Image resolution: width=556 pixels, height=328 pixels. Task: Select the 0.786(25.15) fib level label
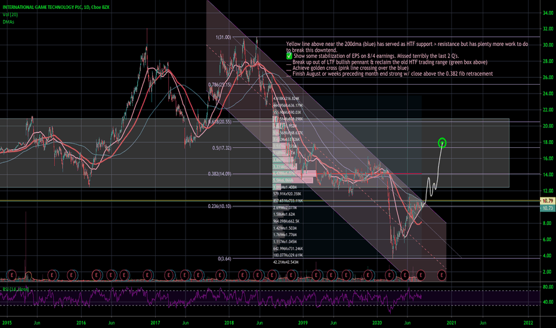(x=220, y=85)
